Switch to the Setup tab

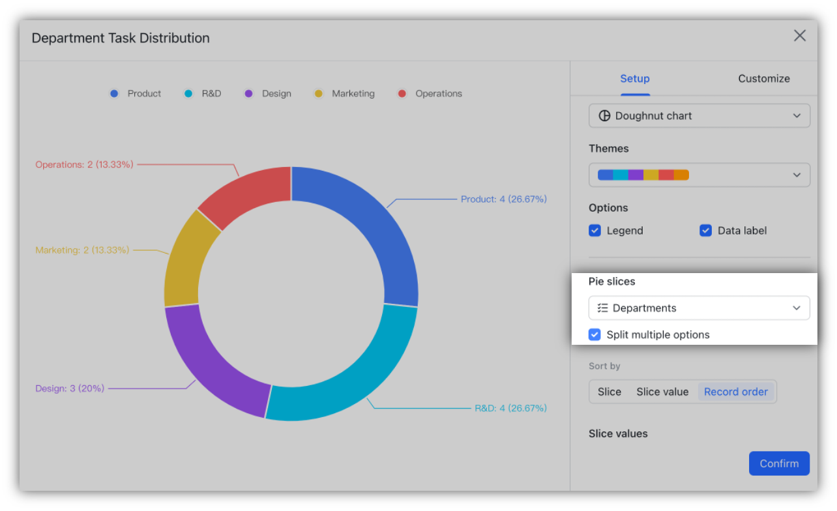(x=635, y=78)
